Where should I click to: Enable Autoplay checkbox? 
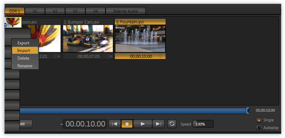259,128
